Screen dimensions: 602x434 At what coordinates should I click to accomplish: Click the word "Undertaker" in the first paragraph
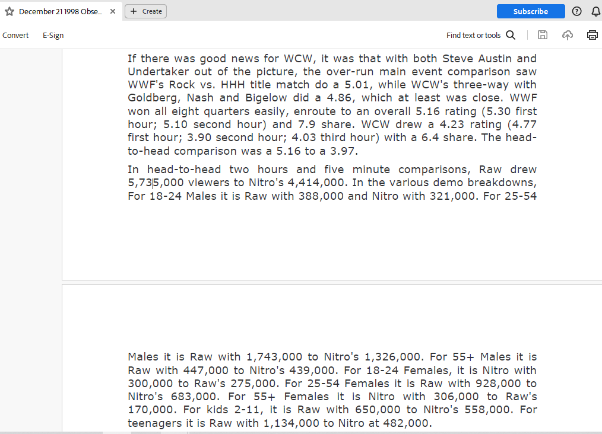click(158, 72)
